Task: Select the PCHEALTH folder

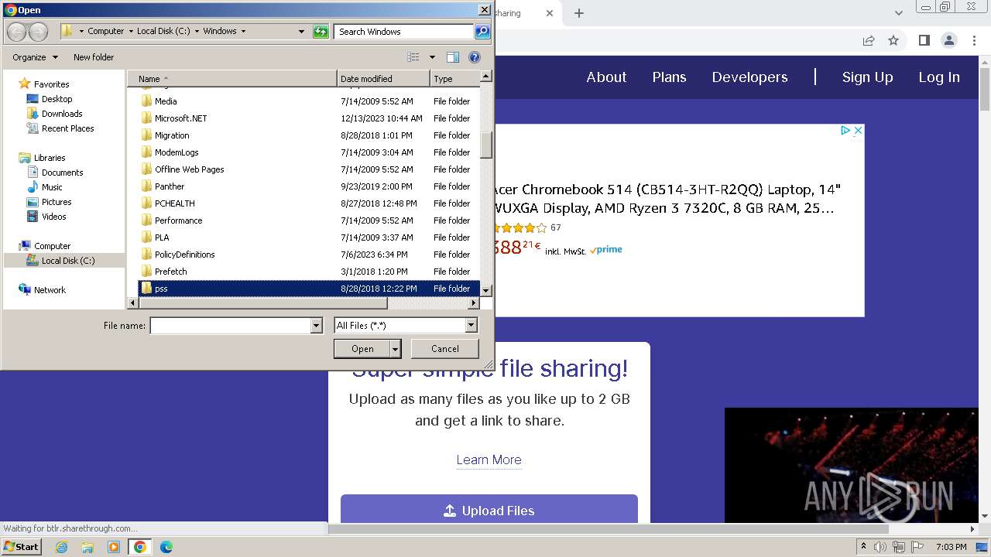Action: (x=308, y=203)
